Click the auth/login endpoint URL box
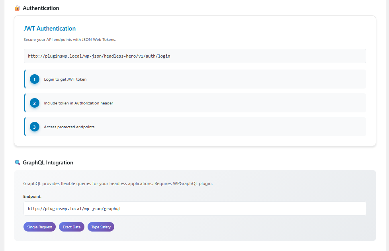The width and height of the screenshot is (389, 251). tap(195, 56)
